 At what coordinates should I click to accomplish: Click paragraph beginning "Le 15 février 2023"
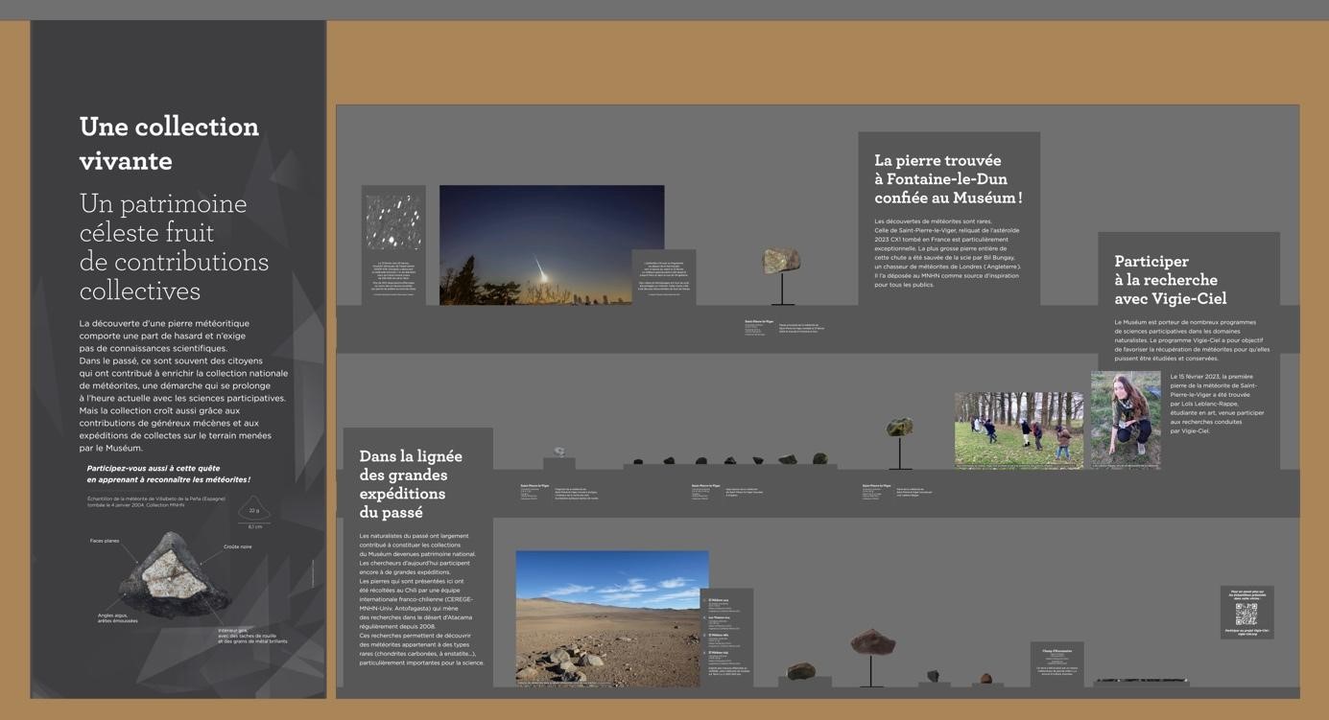pyautogui.click(x=1217, y=404)
